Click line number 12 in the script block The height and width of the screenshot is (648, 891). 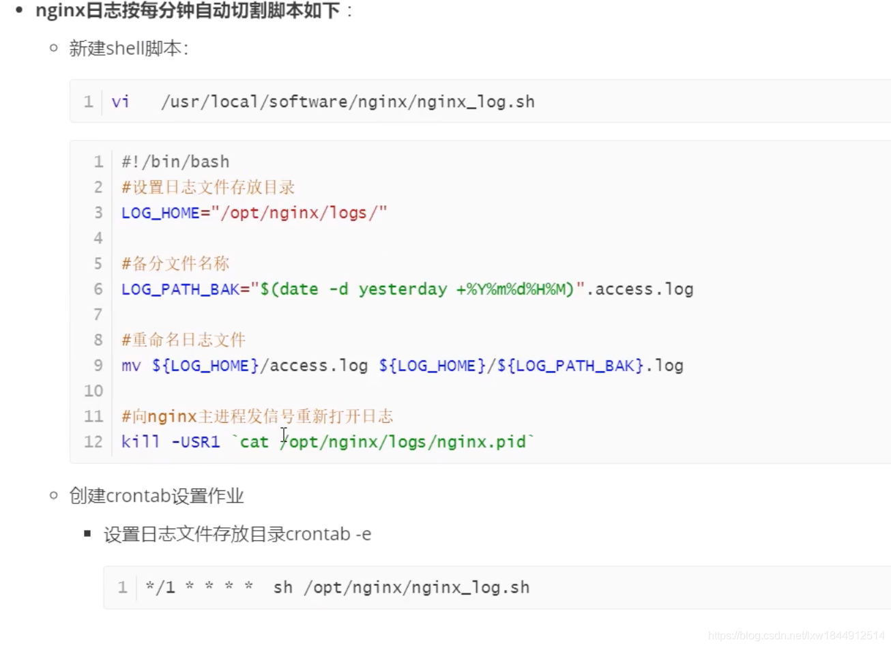click(93, 442)
